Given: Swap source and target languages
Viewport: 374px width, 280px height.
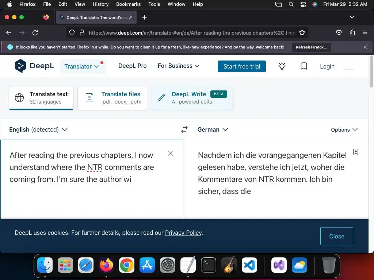Looking at the screenshot, I should tap(184, 129).
